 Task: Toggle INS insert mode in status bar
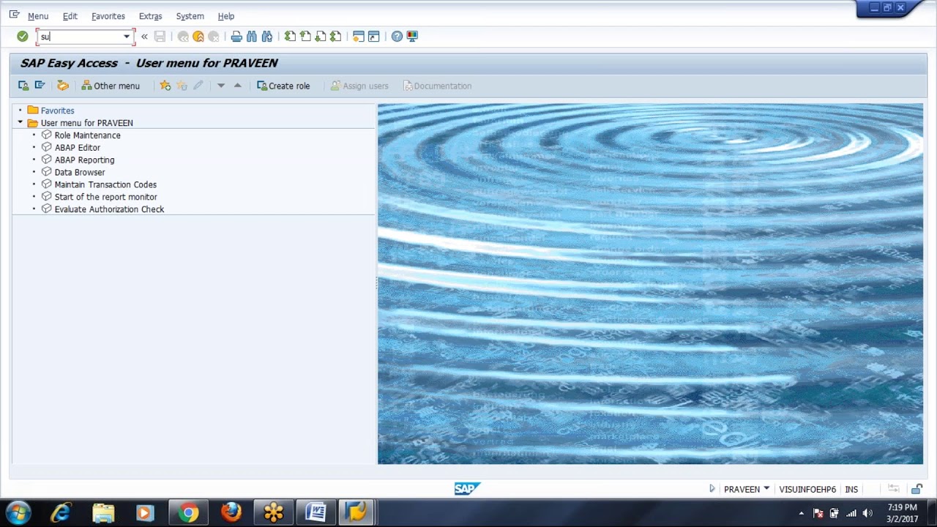851,489
